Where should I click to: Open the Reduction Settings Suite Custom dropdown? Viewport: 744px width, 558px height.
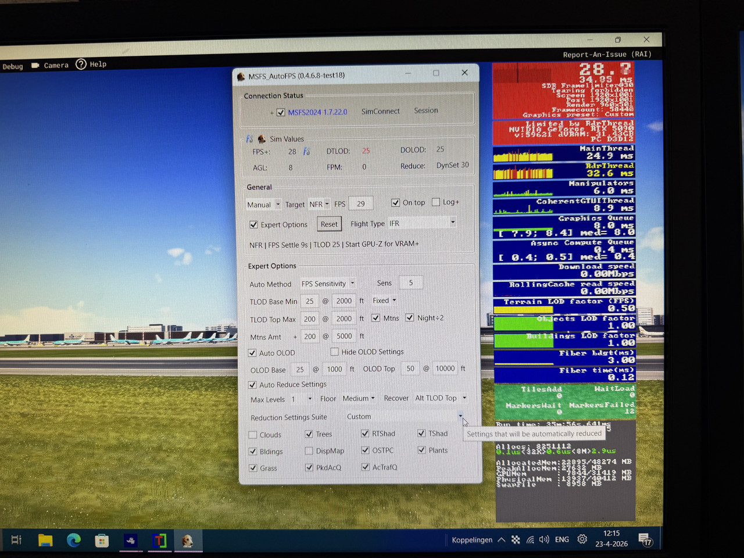click(405, 416)
